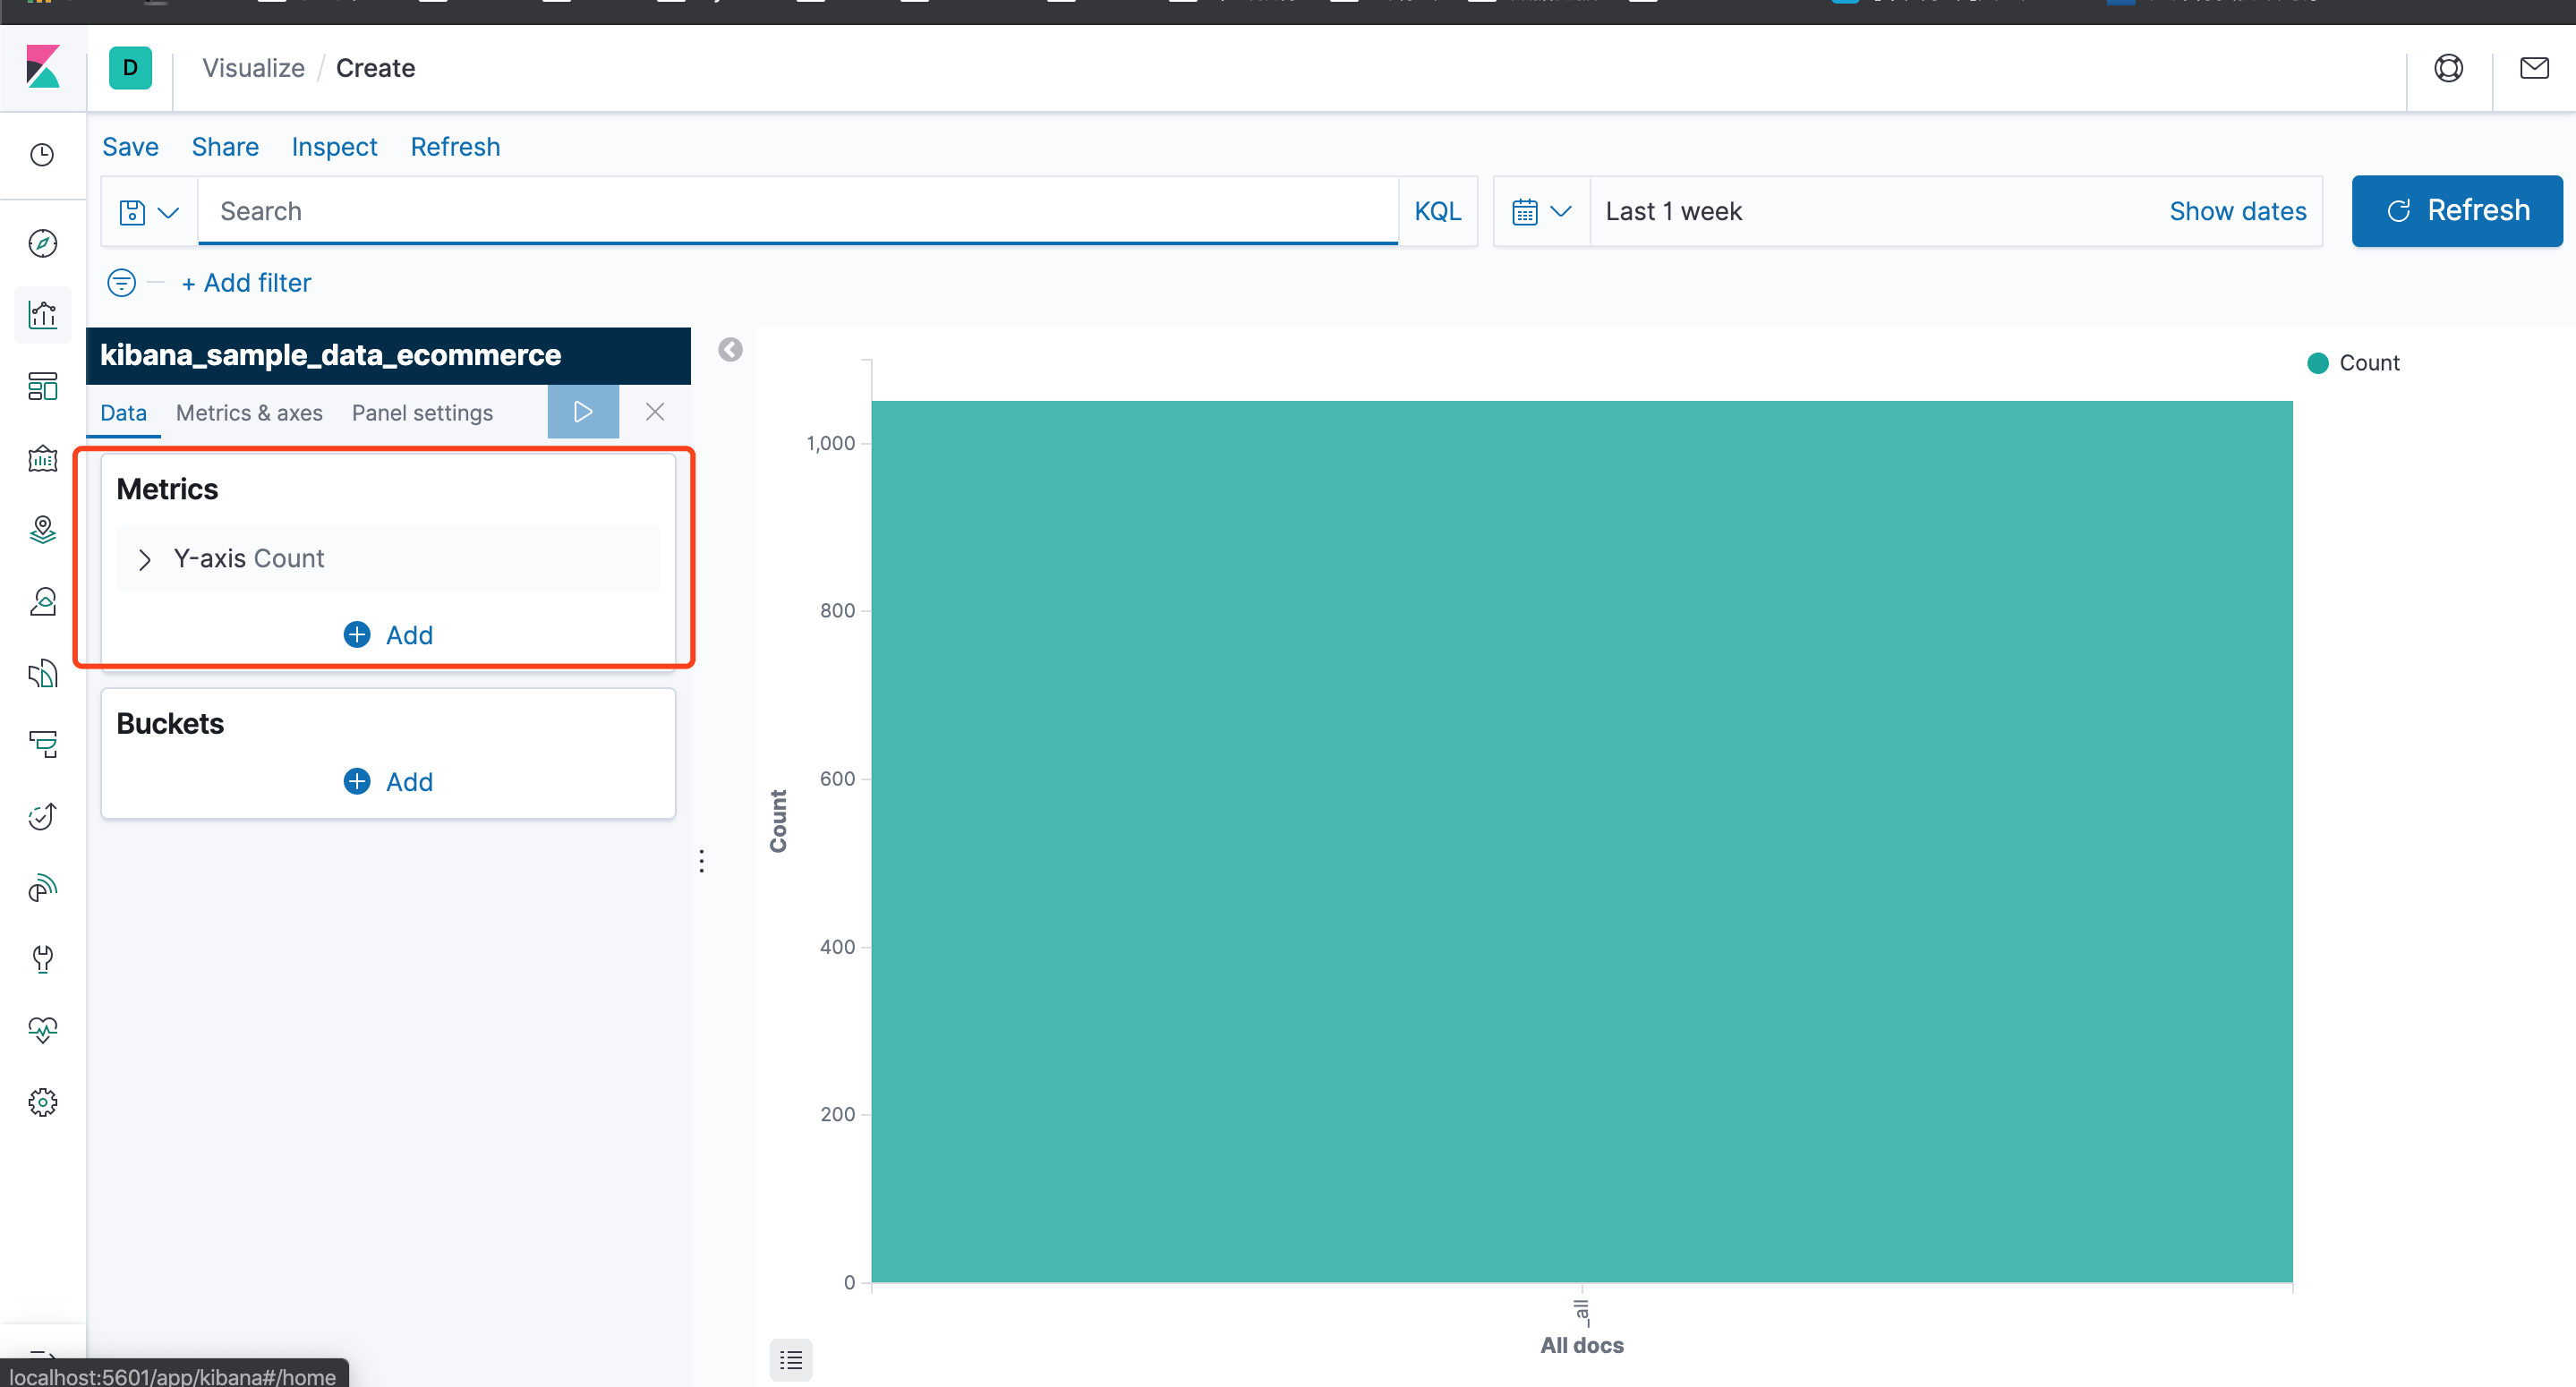The width and height of the screenshot is (2576, 1387).
Task: Open the newsfeed mail icon
Action: (2533, 68)
